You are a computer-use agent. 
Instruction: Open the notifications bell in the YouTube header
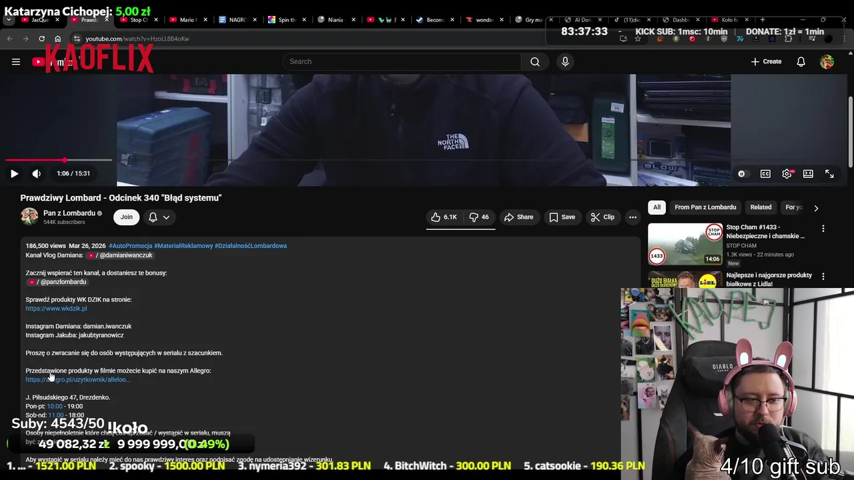pyautogui.click(x=801, y=62)
